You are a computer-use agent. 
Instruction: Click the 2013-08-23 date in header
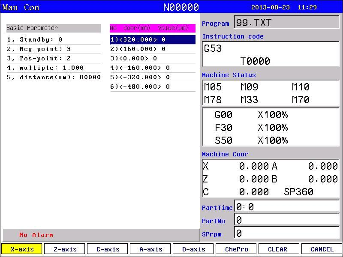[x=271, y=7]
